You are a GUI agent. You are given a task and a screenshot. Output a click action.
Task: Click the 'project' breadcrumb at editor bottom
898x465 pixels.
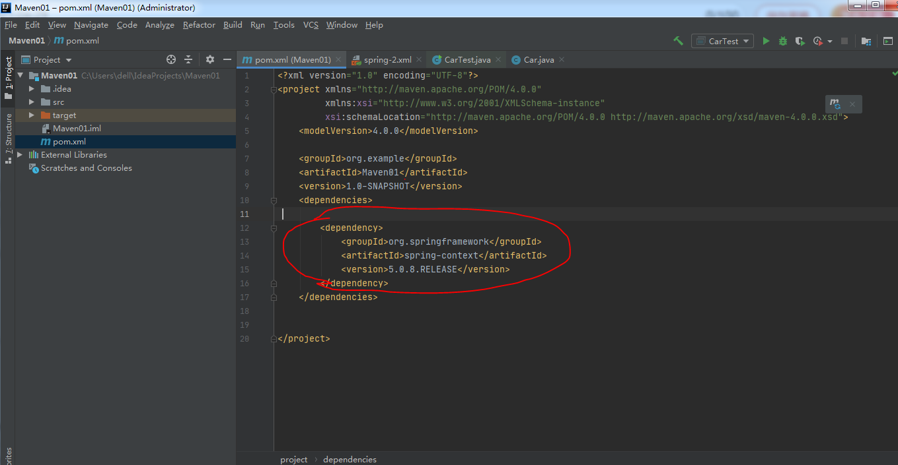tap(294, 459)
